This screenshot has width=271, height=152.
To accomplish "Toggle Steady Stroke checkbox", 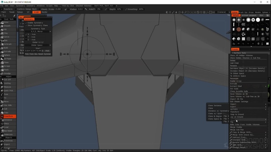I will coord(40,9).
